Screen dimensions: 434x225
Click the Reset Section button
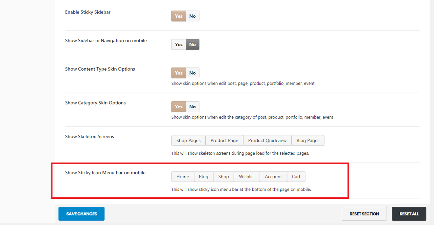[x=364, y=214]
